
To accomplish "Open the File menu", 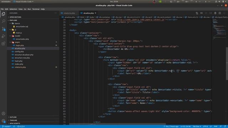I will tap(2, 9).
